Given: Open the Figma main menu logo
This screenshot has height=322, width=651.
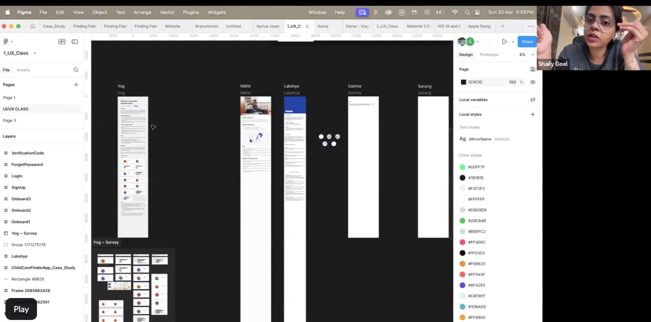Looking at the screenshot, I should pos(7,41).
